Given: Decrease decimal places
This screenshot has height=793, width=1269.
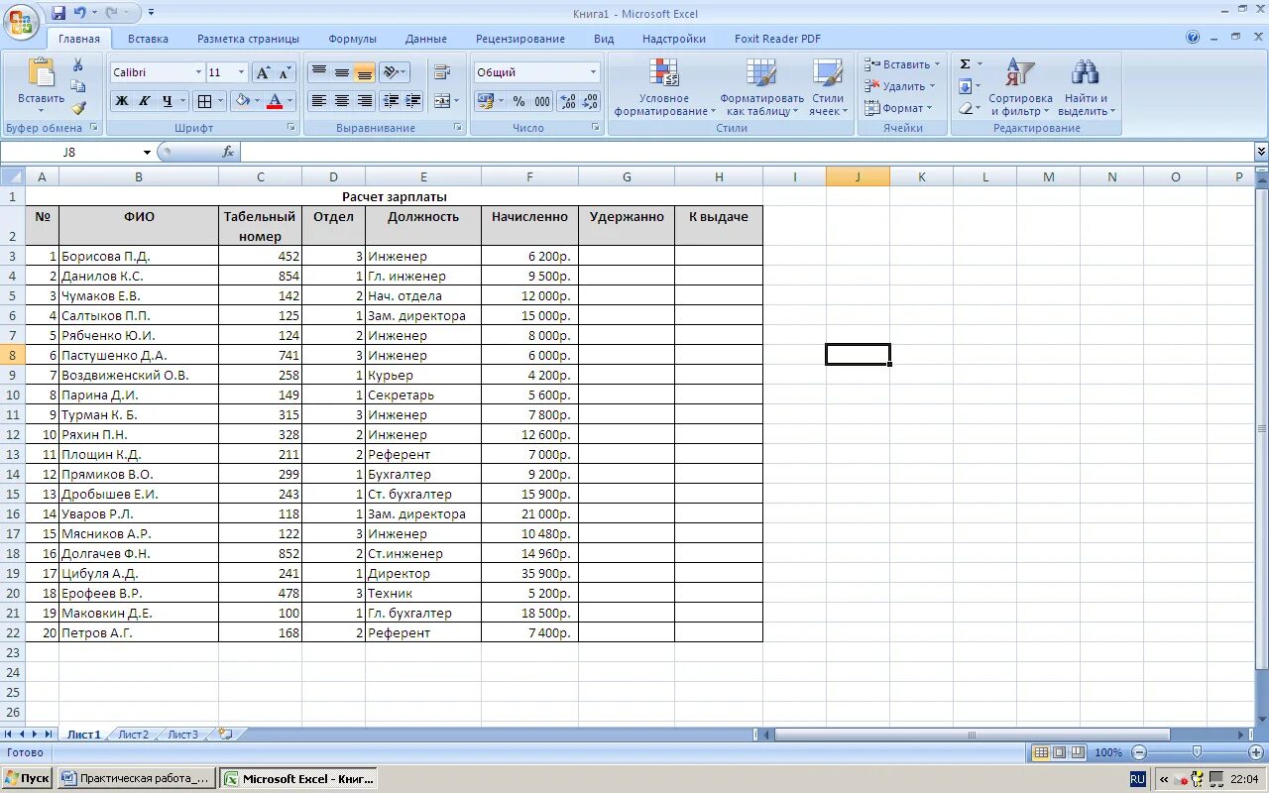Looking at the screenshot, I should (x=590, y=101).
